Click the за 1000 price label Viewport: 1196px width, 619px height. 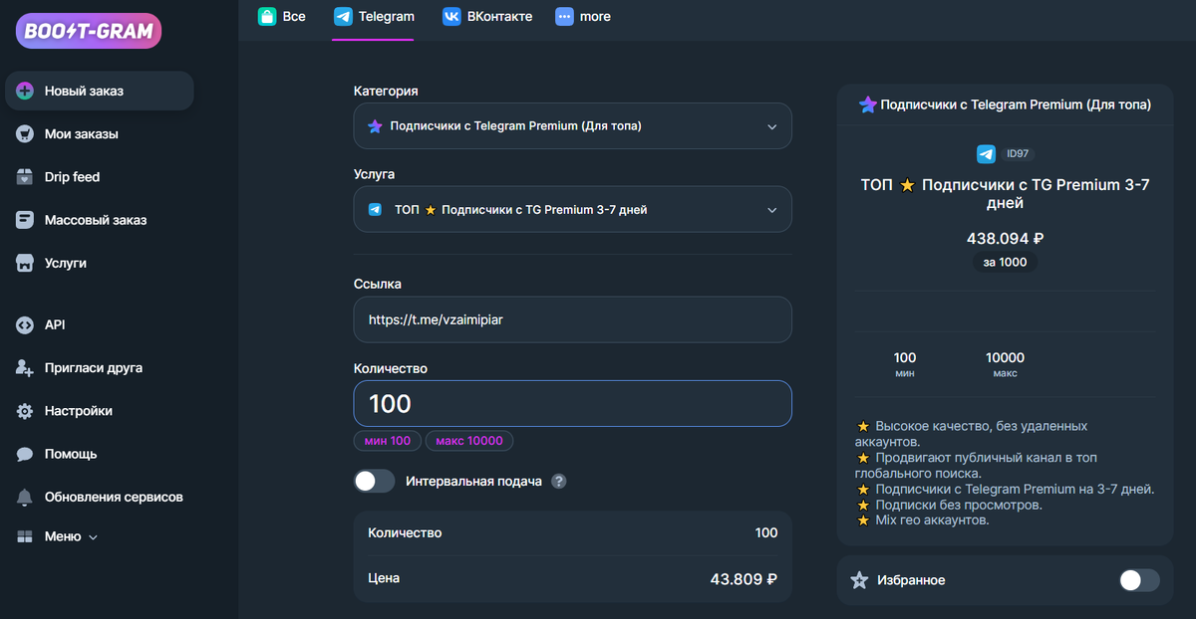[1006, 262]
